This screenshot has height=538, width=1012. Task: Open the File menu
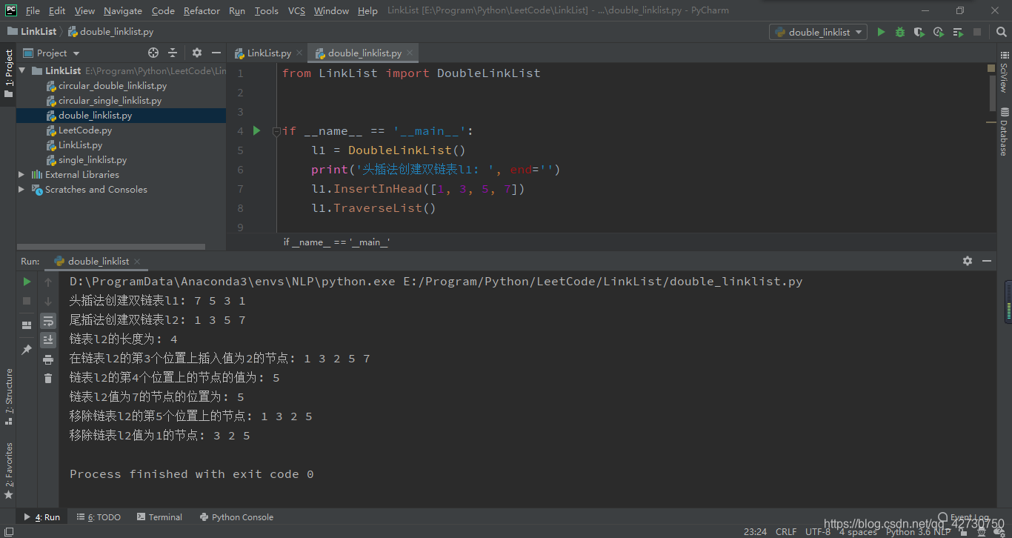point(33,10)
